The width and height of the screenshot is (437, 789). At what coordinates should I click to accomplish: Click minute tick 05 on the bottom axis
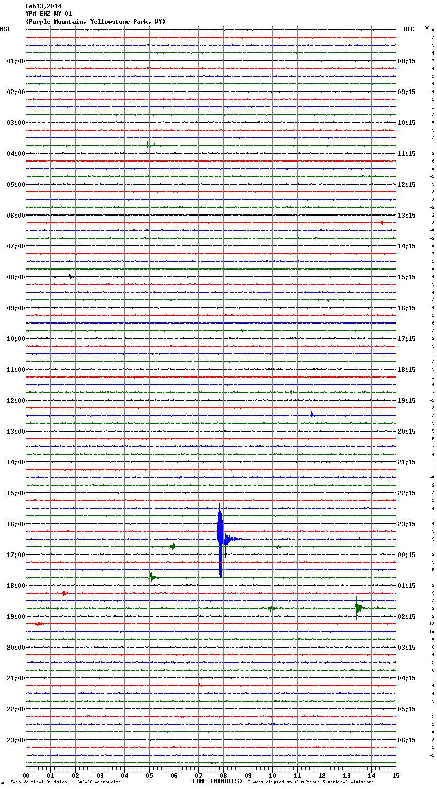click(x=149, y=775)
